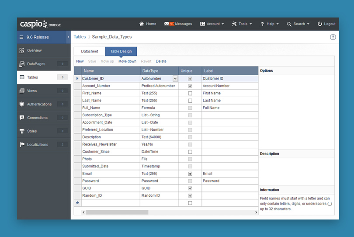The width and height of the screenshot is (354, 237).
Task: Click the New field button
Action: coord(80,61)
